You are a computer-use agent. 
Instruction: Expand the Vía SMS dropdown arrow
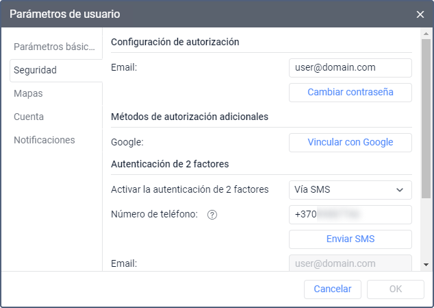coord(400,190)
